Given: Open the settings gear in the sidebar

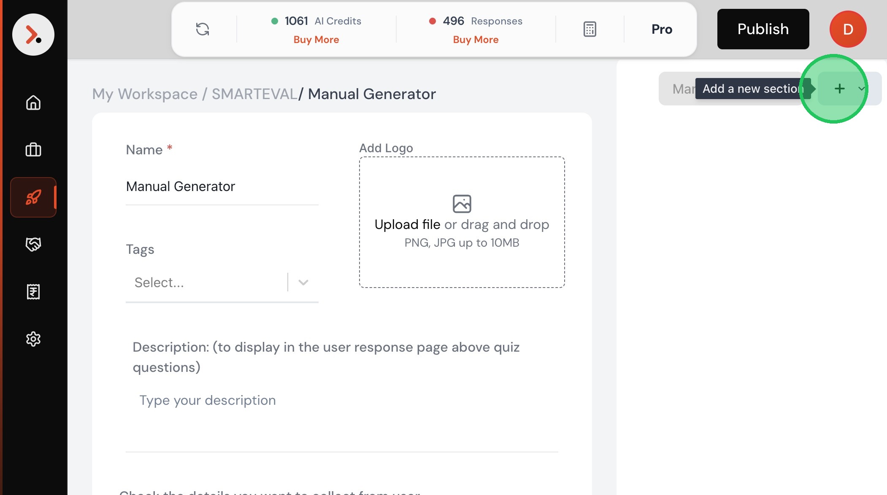Looking at the screenshot, I should coord(33,339).
